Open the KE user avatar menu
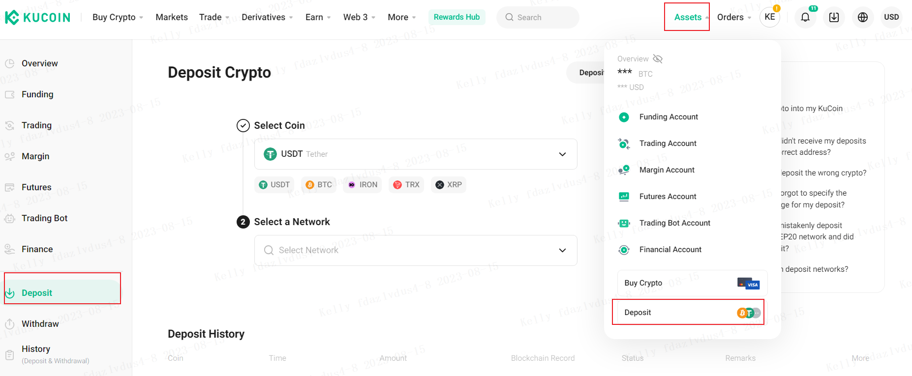912x376 pixels. click(x=770, y=17)
